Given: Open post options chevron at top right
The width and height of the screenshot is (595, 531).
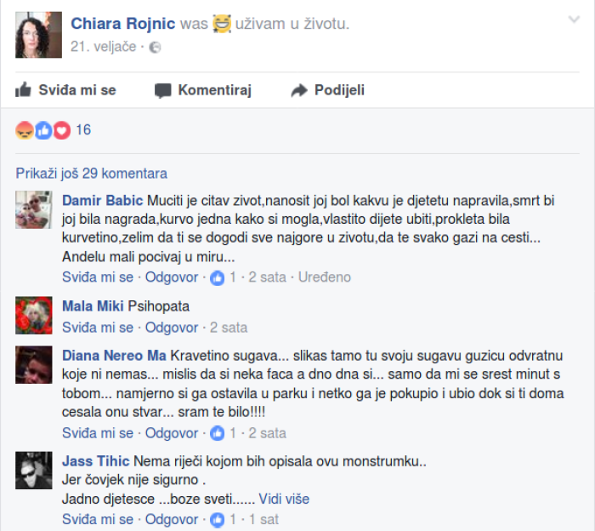Looking at the screenshot, I should (x=574, y=20).
